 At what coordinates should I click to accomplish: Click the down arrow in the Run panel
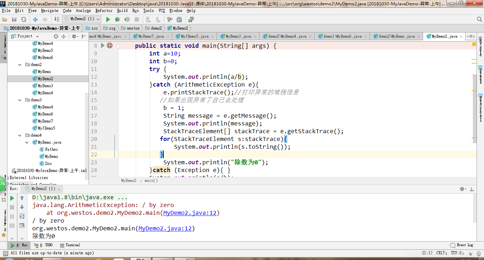click(x=22, y=207)
